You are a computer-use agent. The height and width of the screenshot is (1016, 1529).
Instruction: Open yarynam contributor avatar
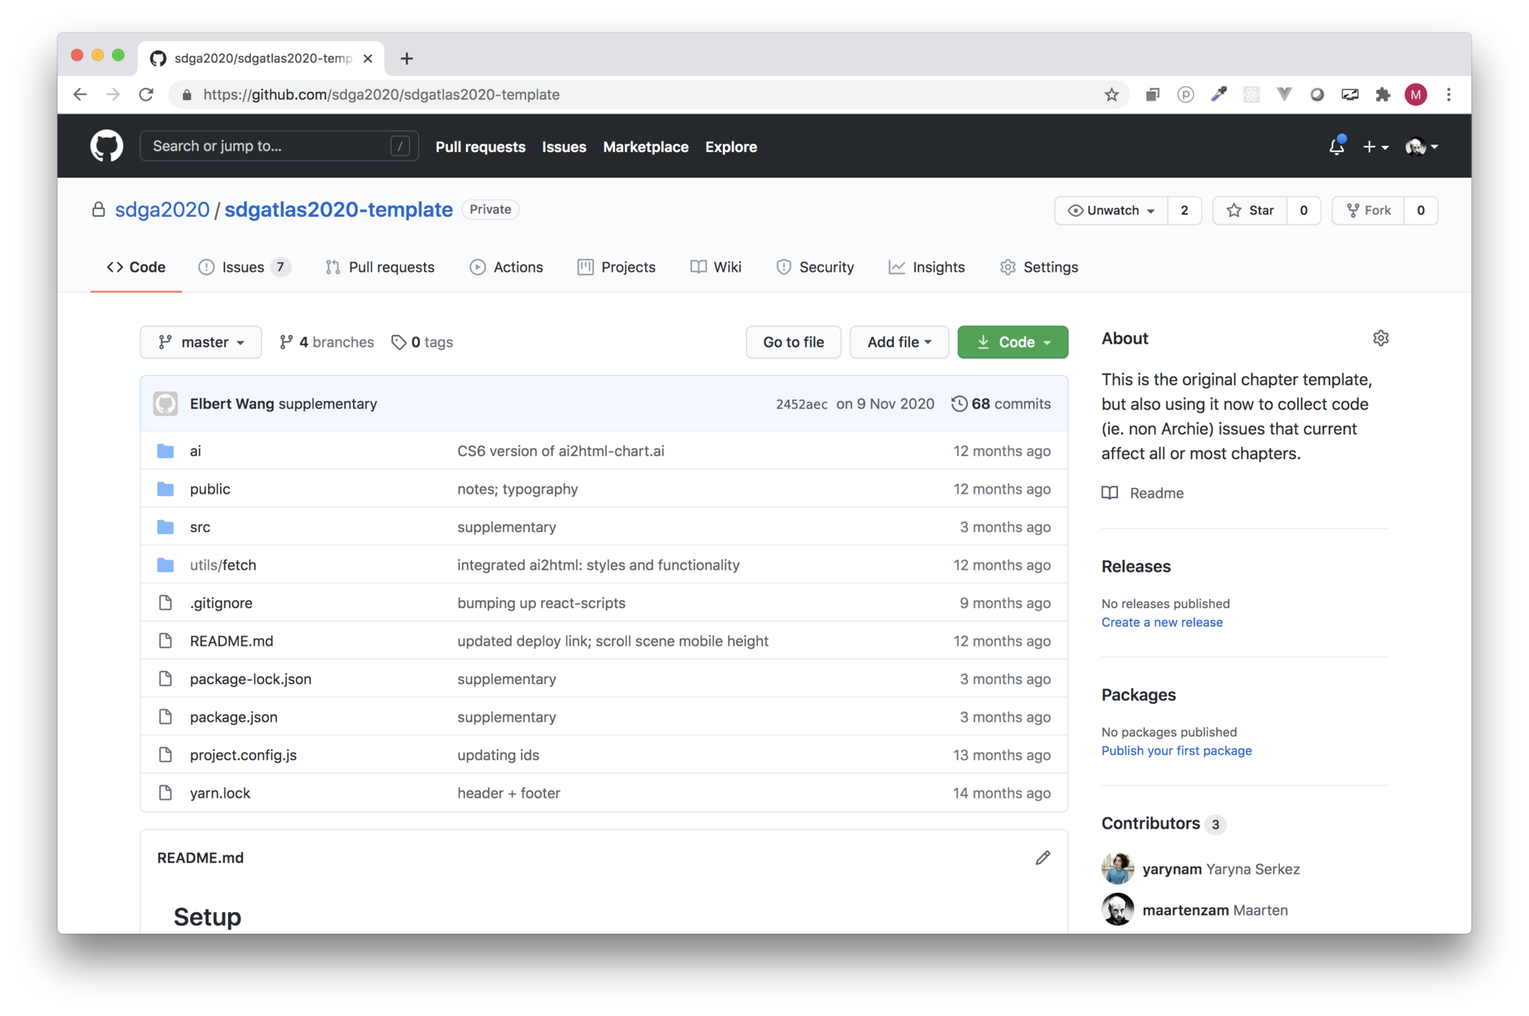coord(1117,869)
